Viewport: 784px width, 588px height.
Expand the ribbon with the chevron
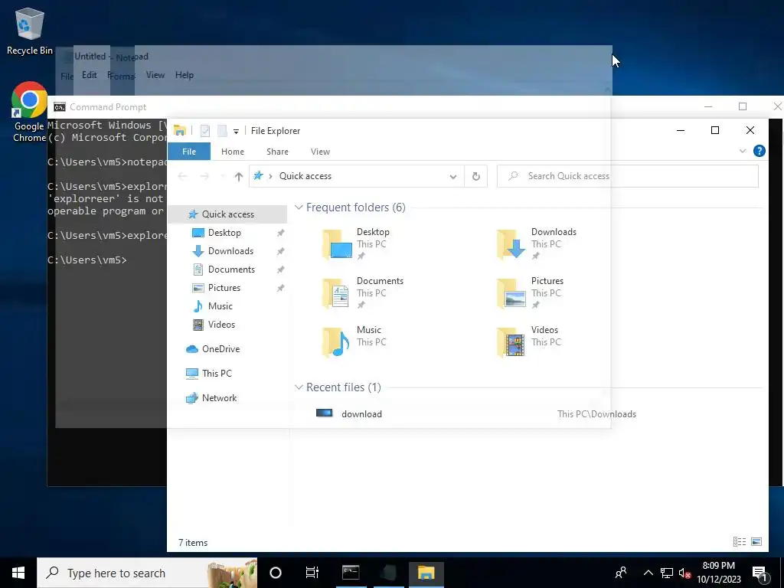[x=743, y=151]
